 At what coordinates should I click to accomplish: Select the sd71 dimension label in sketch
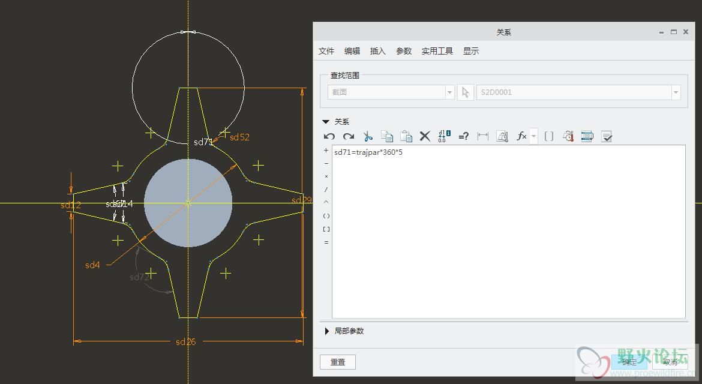point(203,142)
